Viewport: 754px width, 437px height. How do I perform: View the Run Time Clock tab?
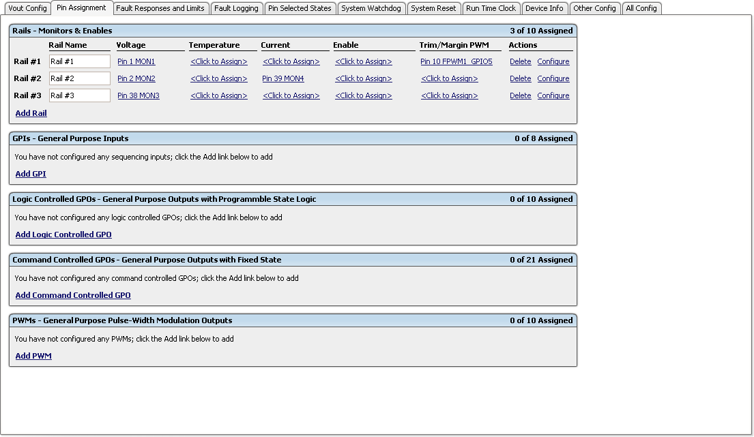491,8
